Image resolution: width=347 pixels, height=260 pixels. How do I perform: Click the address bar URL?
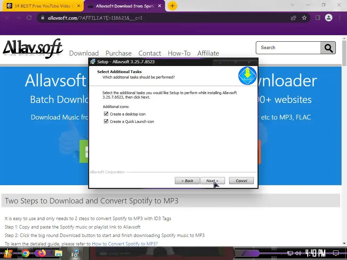95,18
